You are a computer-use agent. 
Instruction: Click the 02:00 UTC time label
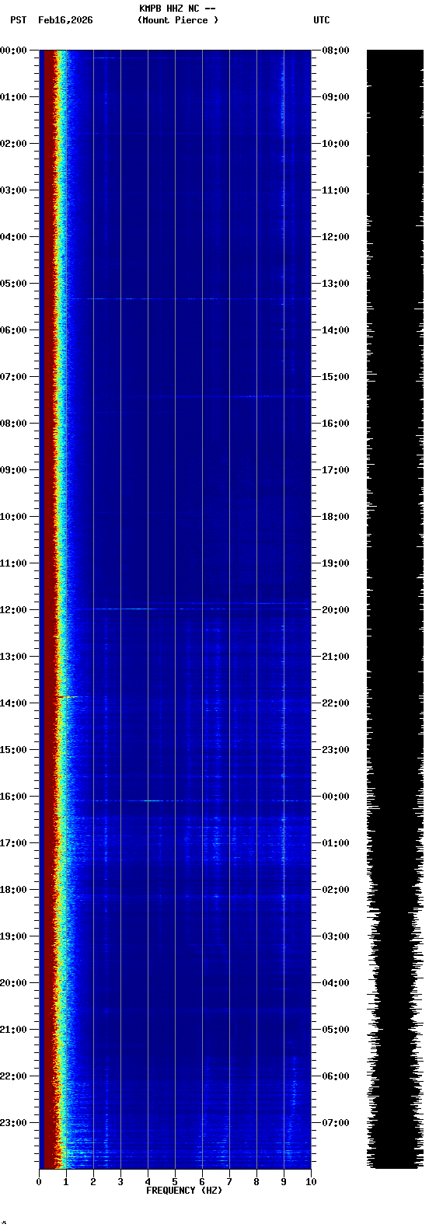coord(335,890)
